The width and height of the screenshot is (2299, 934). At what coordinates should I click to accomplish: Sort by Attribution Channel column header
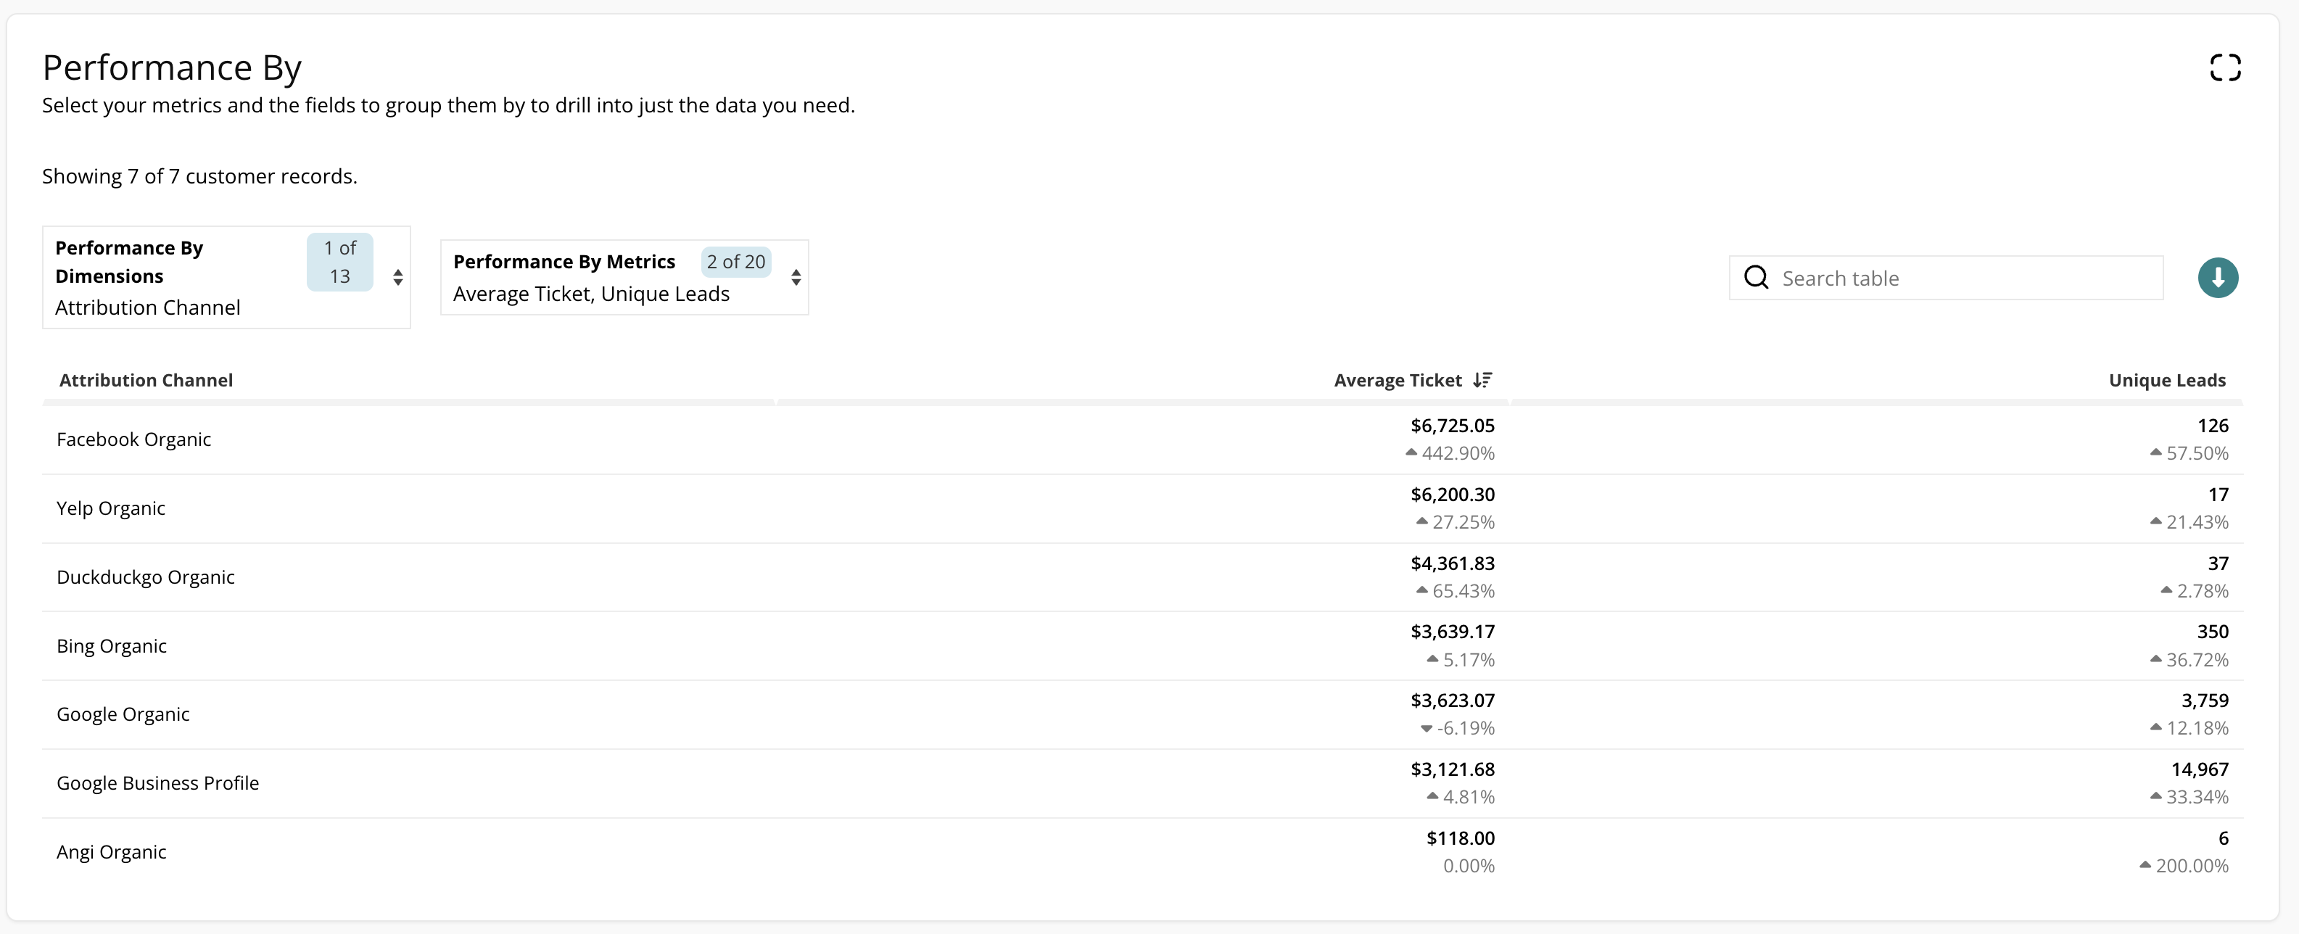click(x=146, y=380)
